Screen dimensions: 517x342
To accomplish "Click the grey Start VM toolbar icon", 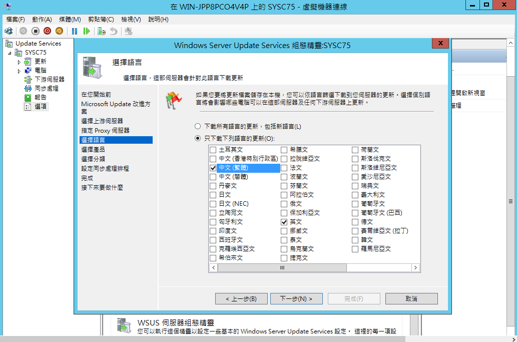I will click(x=23, y=32).
